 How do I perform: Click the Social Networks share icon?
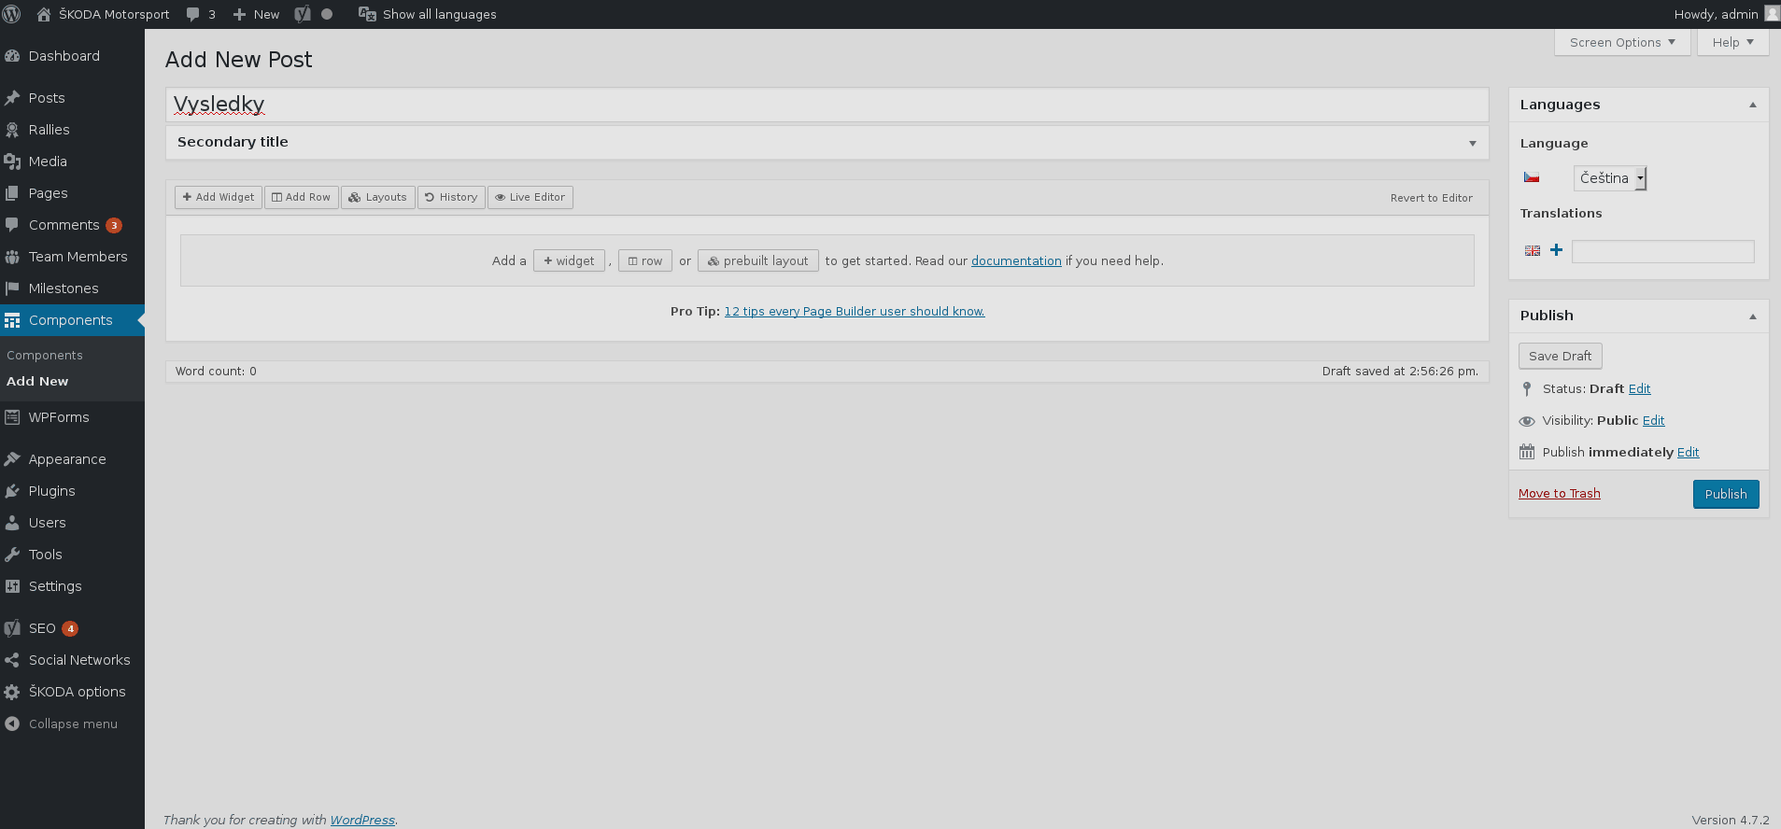click(12, 660)
